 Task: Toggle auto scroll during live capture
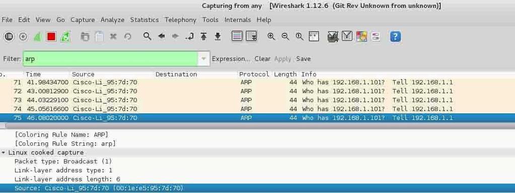pyautogui.click(x=251, y=36)
